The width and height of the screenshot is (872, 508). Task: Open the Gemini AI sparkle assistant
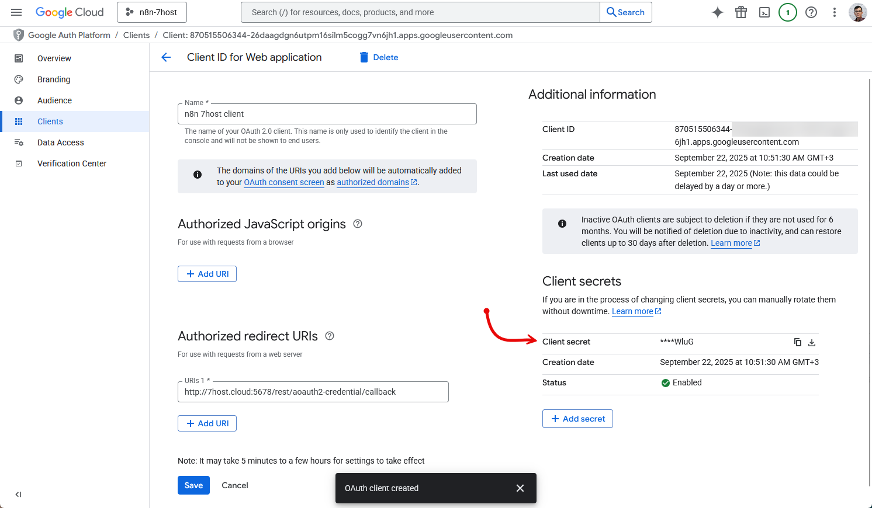tap(718, 12)
